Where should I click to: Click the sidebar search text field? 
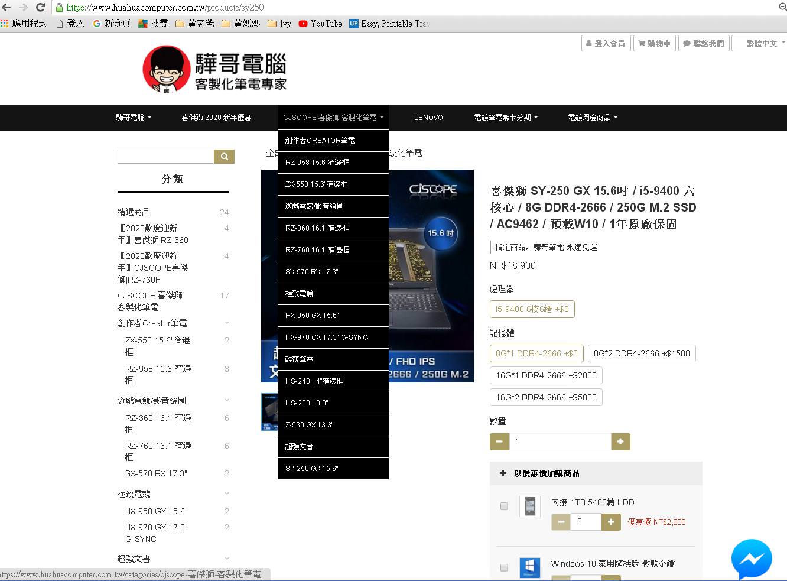[165, 157]
